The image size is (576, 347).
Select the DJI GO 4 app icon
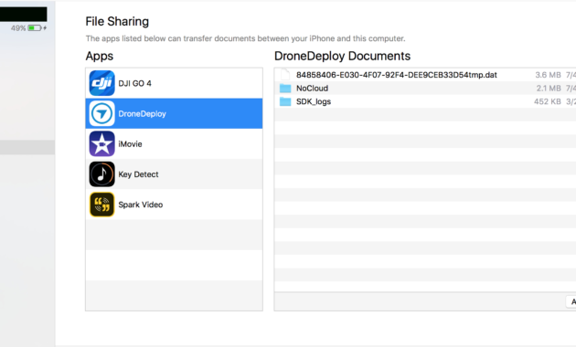point(101,83)
